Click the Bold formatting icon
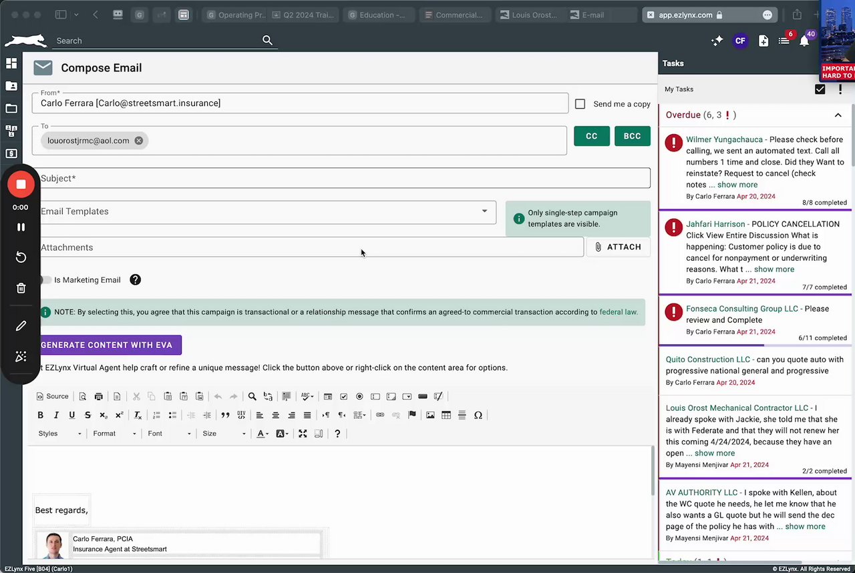The height and width of the screenshot is (573, 855). point(40,415)
